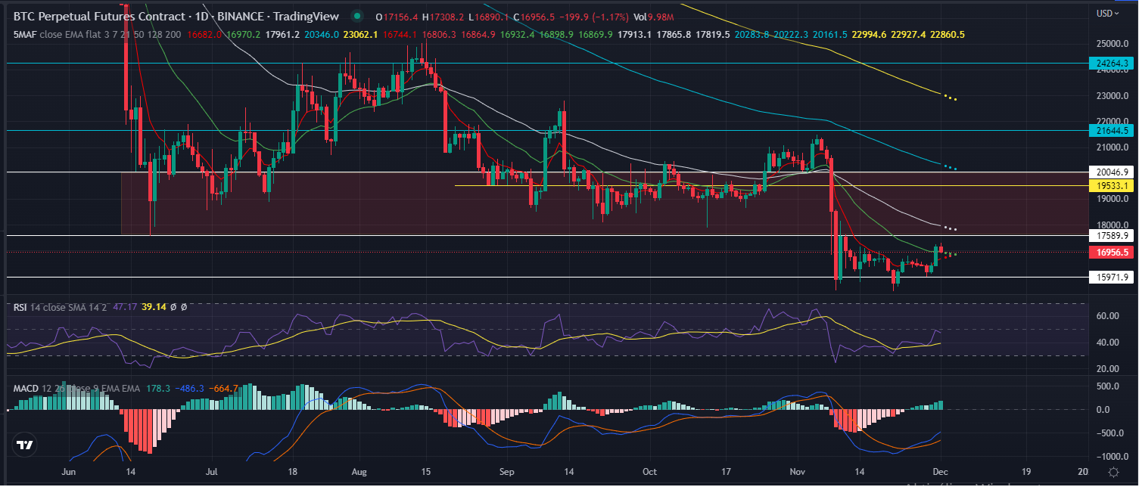The image size is (1139, 487).
Task: Click the 20046.9 price label
Action: click(1110, 172)
